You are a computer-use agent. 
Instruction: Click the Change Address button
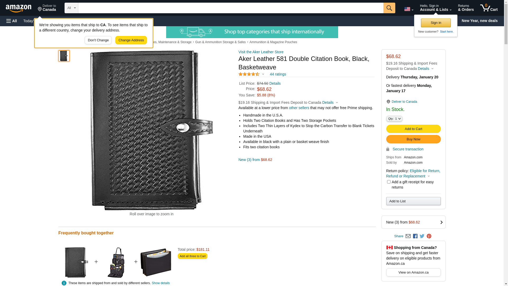(131, 40)
